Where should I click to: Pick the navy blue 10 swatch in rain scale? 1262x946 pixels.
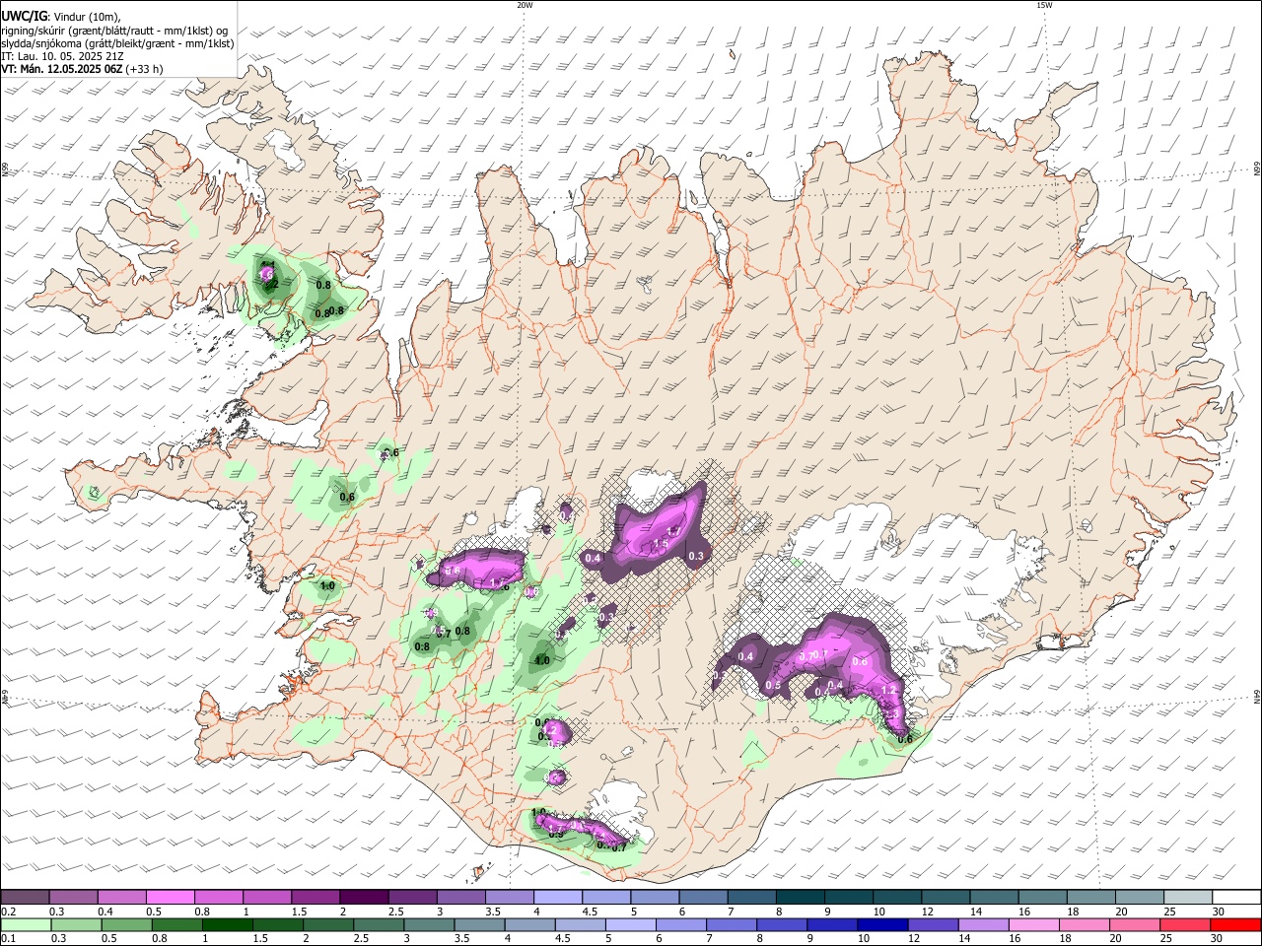[881, 924]
